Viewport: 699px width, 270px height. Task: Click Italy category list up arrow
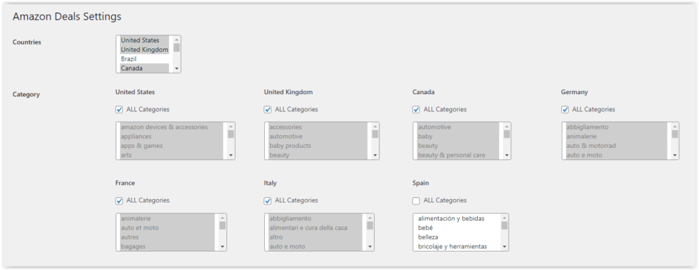(x=369, y=218)
